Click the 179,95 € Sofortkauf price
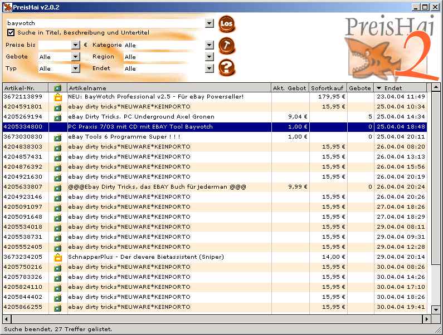Image resolution: width=443 pixels, height=335 pixels. [332, 97]
